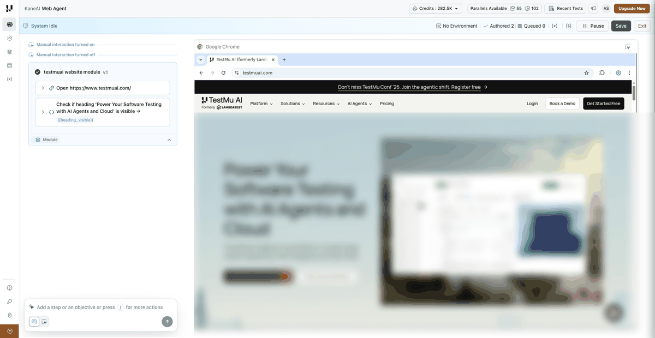Click the browser forward arrow
655x338 pixels.
(212, 73)
